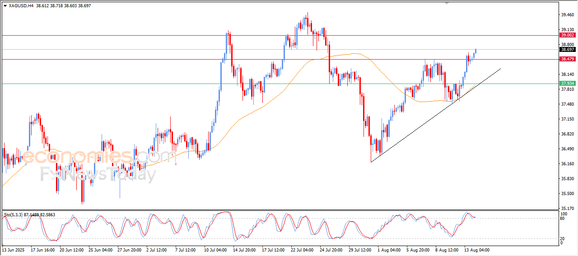Click the 36.820 price axis value

tap(568, 134)
